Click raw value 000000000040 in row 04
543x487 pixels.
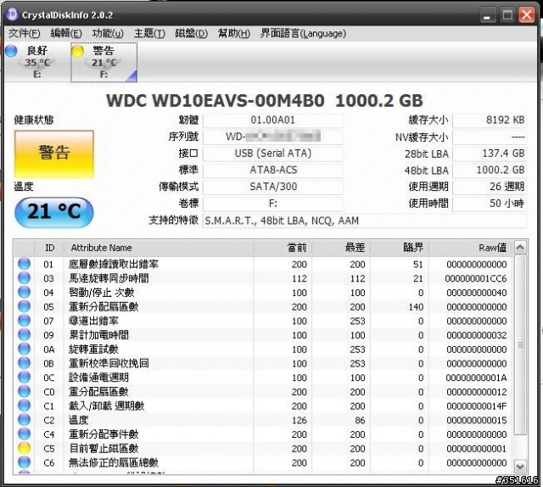[x=477, y=293]
